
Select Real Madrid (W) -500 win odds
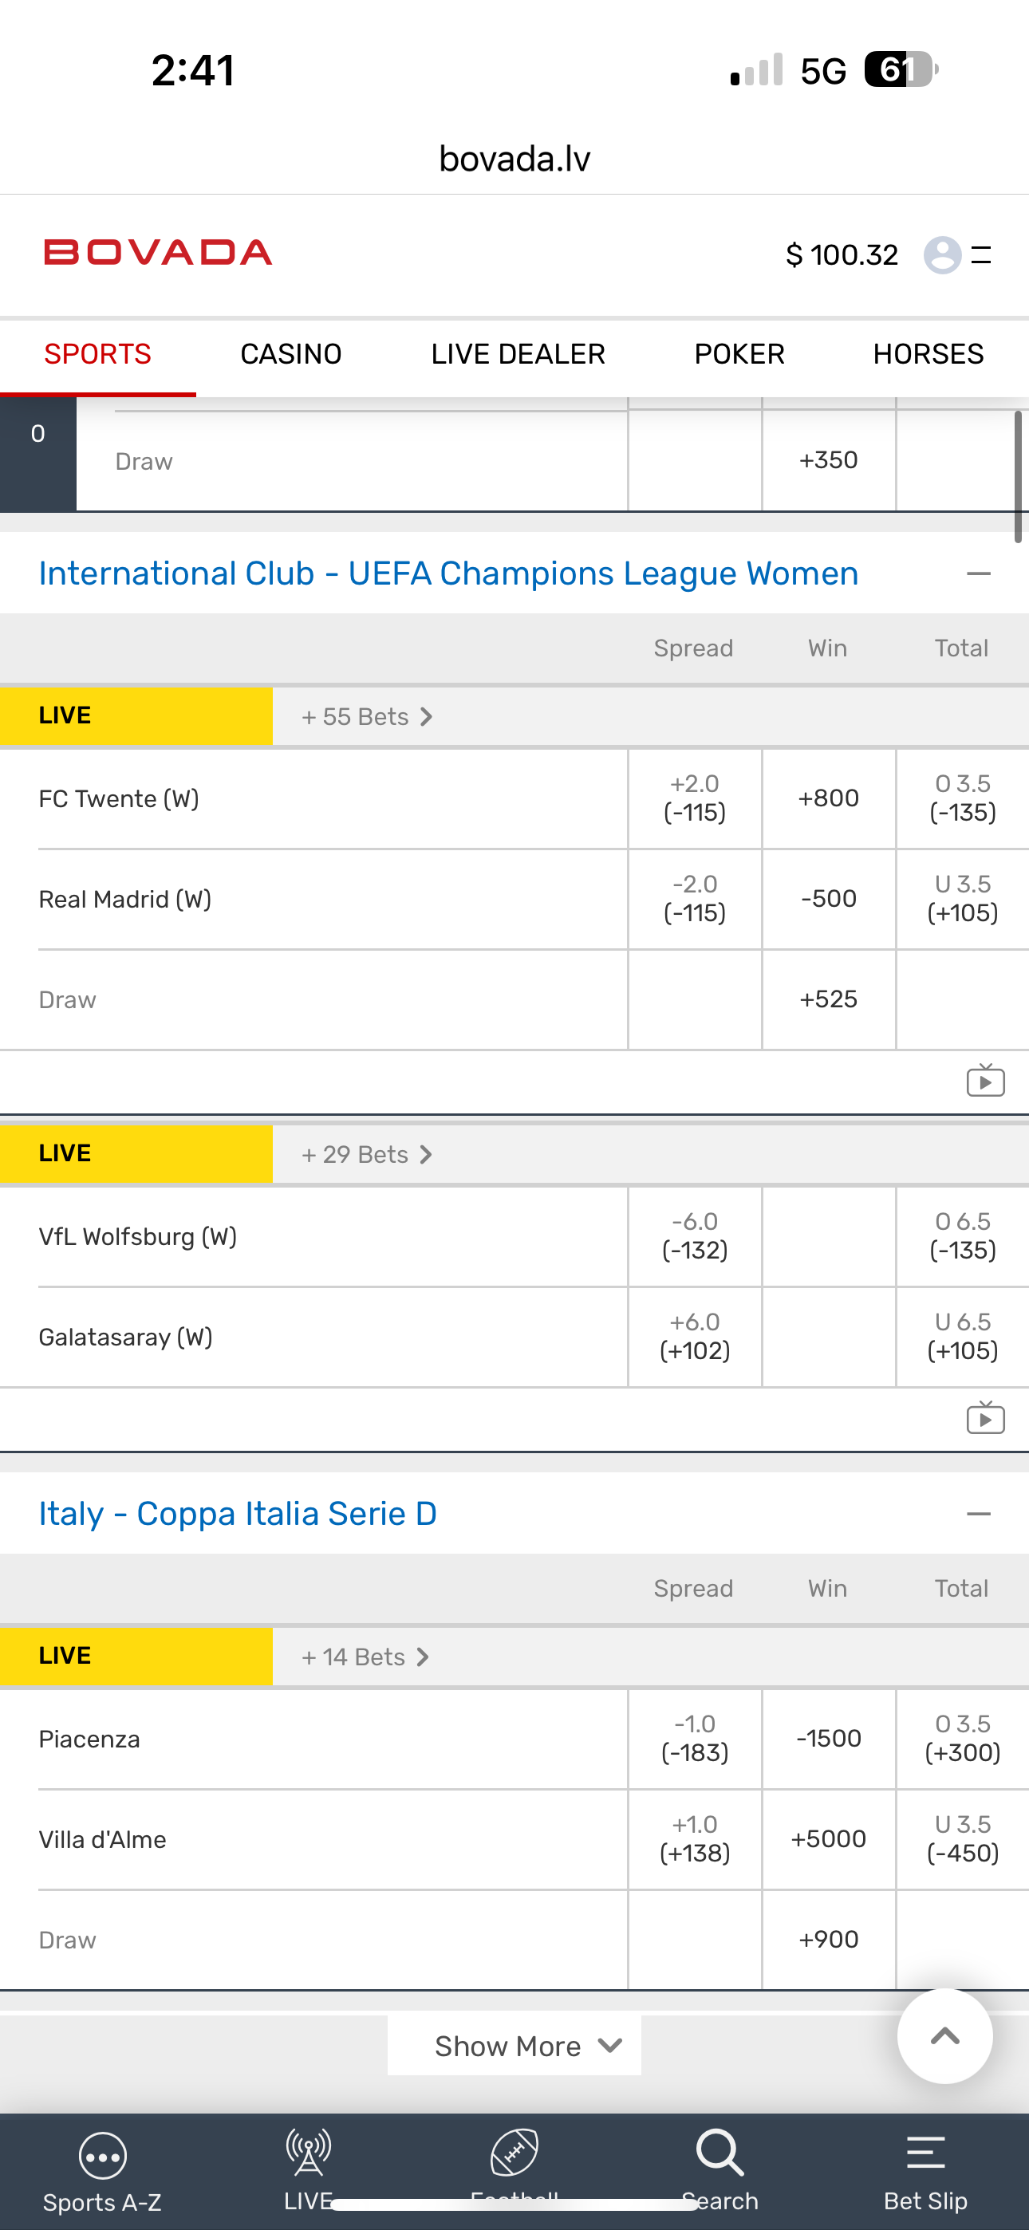(x=828, y=899)
